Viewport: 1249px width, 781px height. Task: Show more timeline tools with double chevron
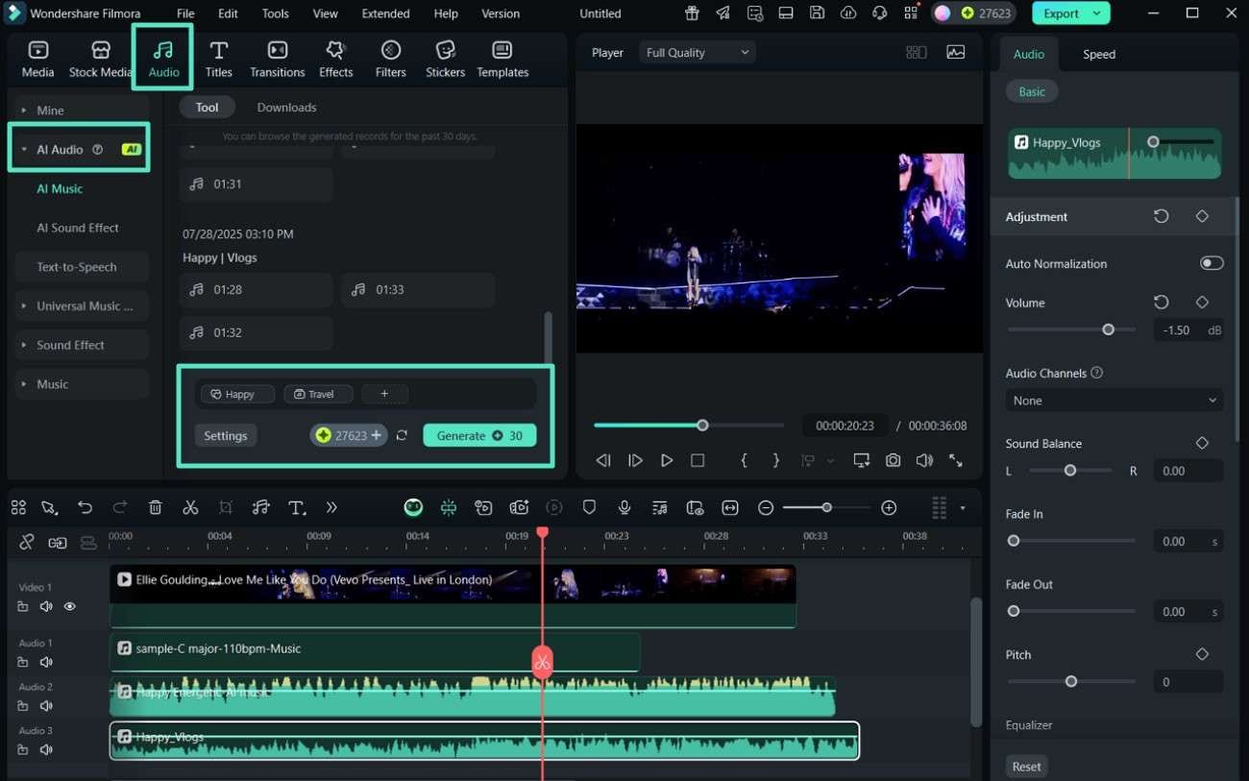(331, 507)
